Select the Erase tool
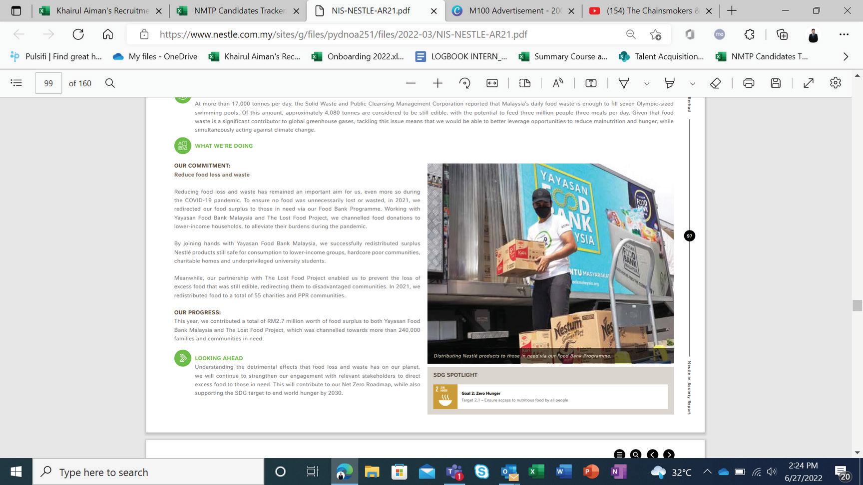The height and width of the screenshot is (485, 863). [715, 83]
